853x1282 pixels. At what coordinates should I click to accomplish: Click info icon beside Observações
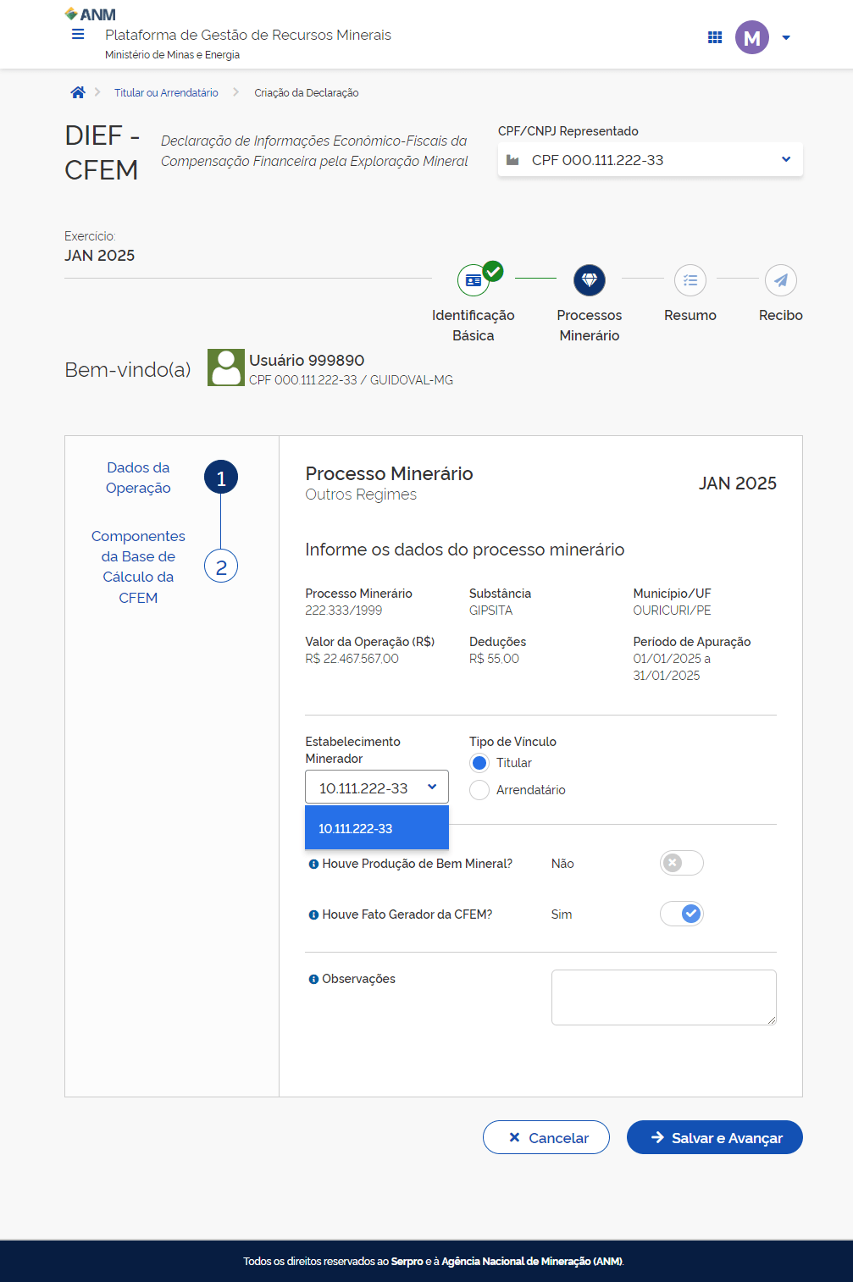(x=313, y=980)
